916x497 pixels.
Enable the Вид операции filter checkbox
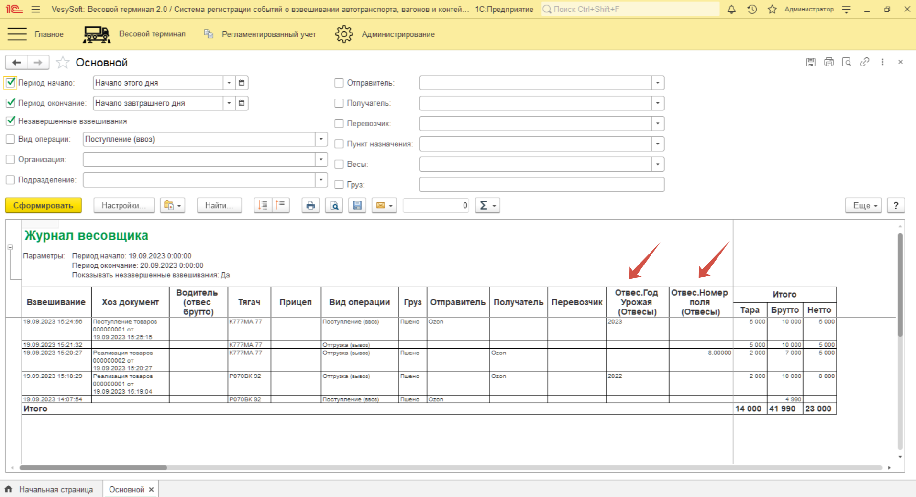11,139
